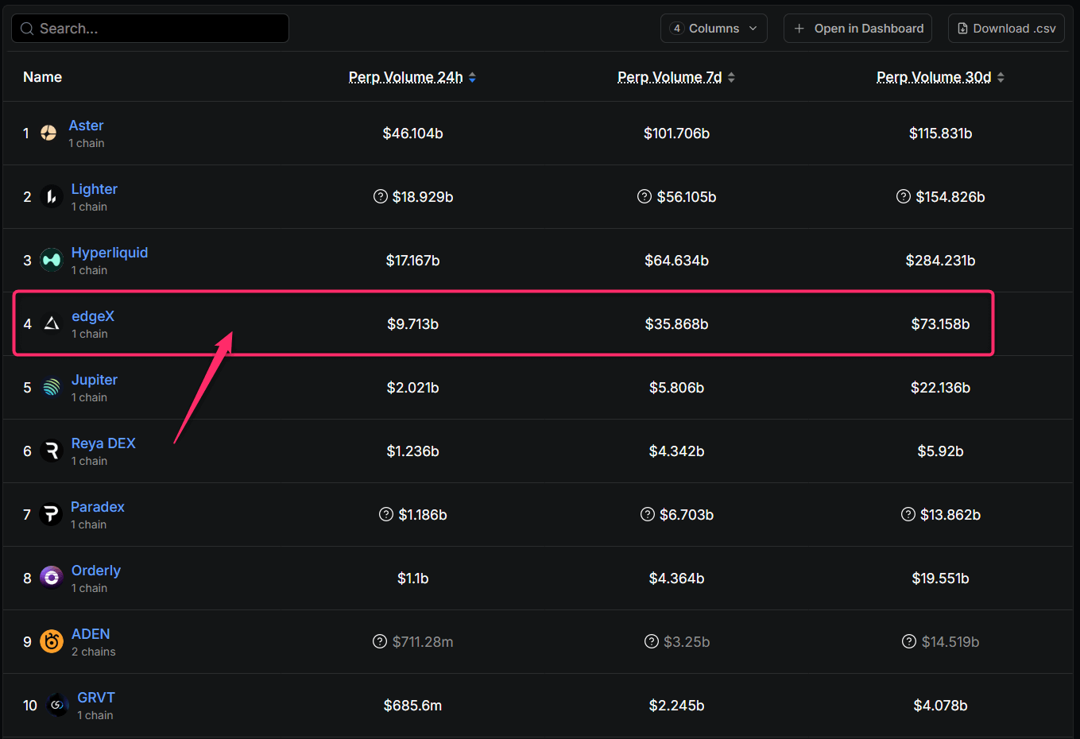
Task: Click Open in Dashboard button
Action: point(857,29)
